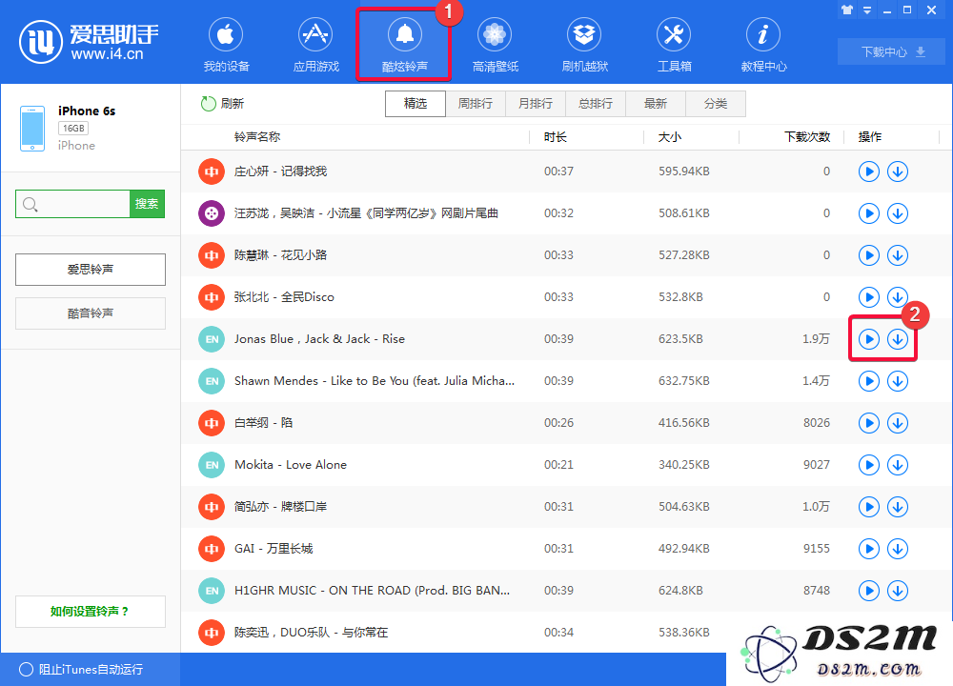
Task: Click the purple badge beside 汪苏泷
Action: 212,213
